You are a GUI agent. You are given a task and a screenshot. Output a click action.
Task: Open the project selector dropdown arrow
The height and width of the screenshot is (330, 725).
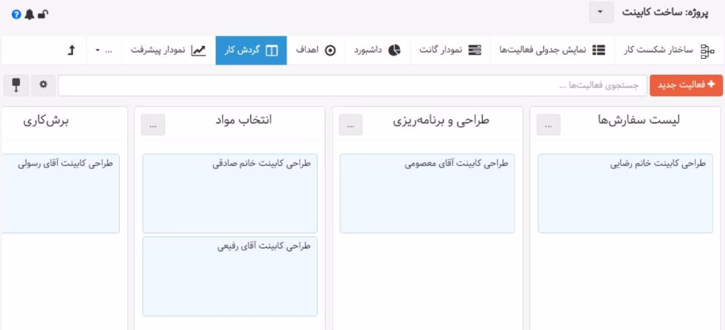coord(601,12)
